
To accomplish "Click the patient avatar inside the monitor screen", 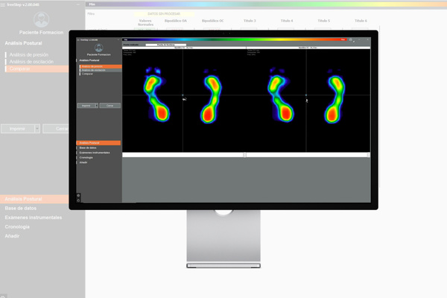I will pos(99,48).
